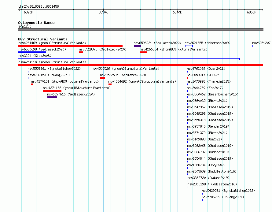Click the Cytogenetic Bands track title
The height and width of the screenshot is (212, 272).
click(36, 23)
